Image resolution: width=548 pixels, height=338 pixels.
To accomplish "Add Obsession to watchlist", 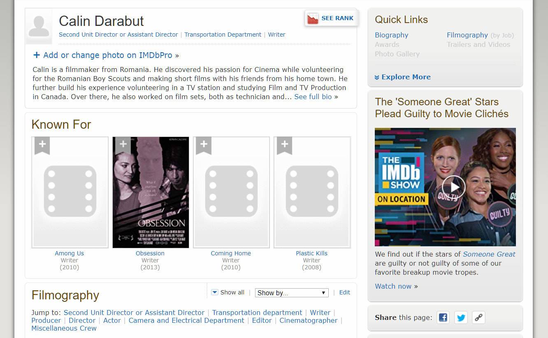I will click(x=123, y=145).
